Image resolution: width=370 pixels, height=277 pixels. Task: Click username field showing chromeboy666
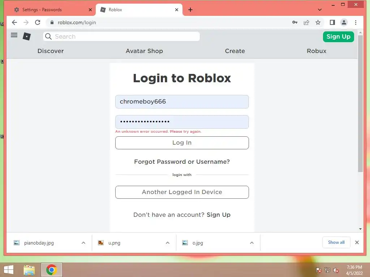[182, 101]
